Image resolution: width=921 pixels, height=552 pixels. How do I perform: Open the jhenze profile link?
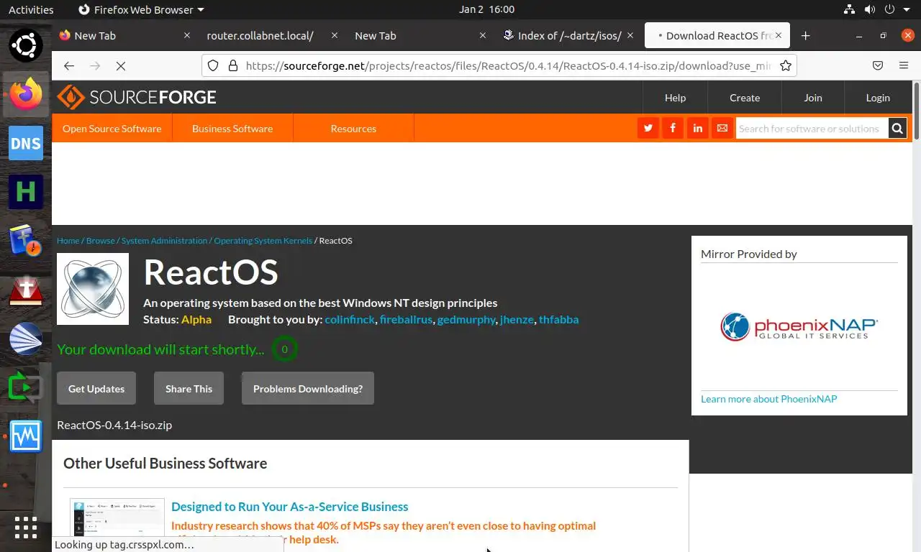(517, 319)
